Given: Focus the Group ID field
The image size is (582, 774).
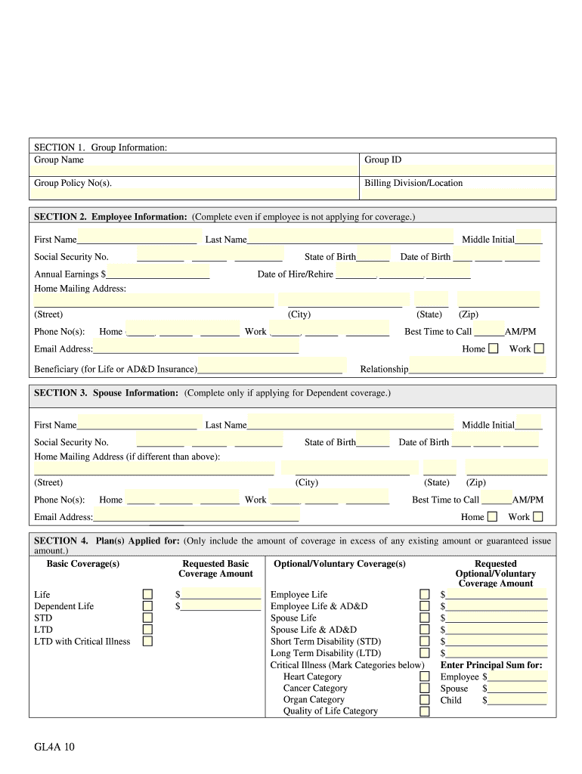Looking at the screenshot, I should tap(459, 170).
